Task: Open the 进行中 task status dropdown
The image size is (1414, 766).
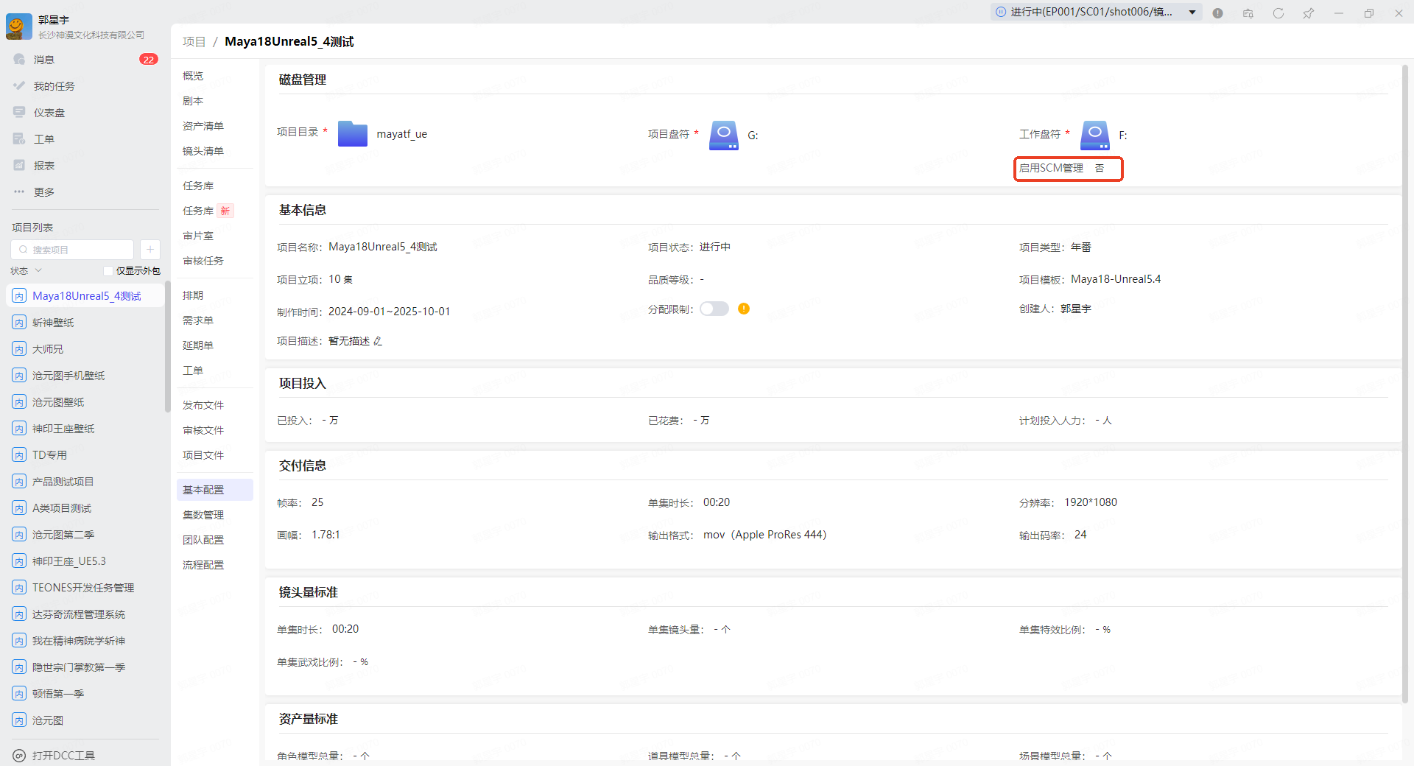Action: [1096, 12]
